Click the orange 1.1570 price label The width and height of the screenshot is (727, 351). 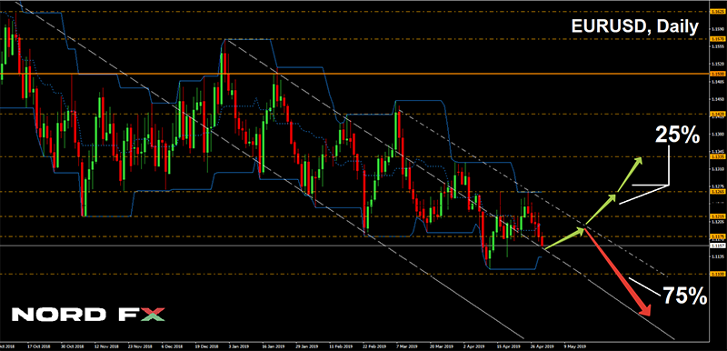click(718, 39)
